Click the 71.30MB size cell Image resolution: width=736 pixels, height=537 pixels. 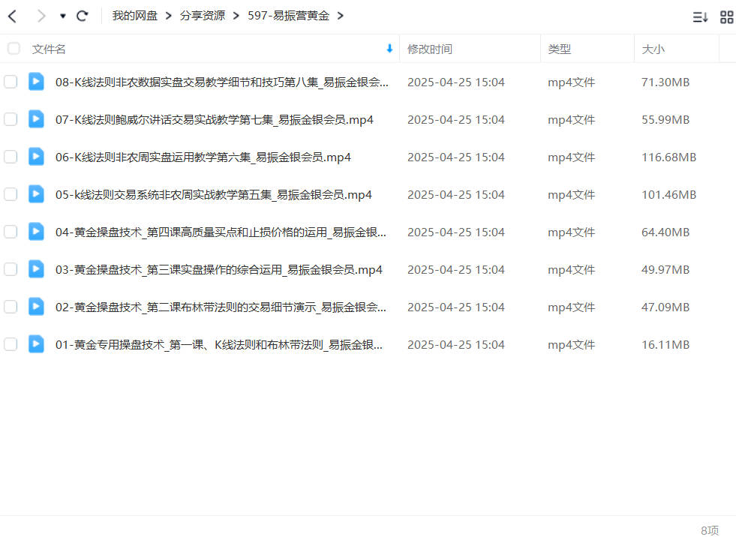point(665,82)
